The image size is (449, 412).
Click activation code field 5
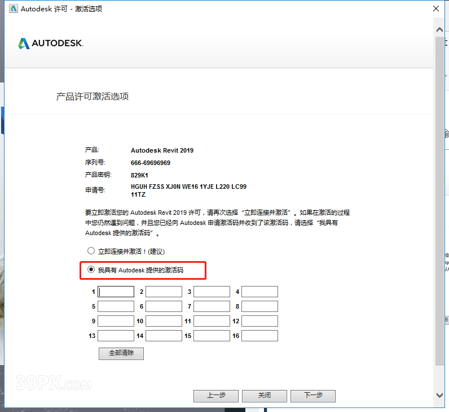tap(116, 306)
